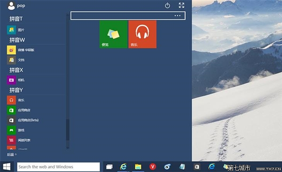The width and height of the screenshot is (282, 172).
Task: Open Task View from the taskbar
Action: click(x=109, y=167)
